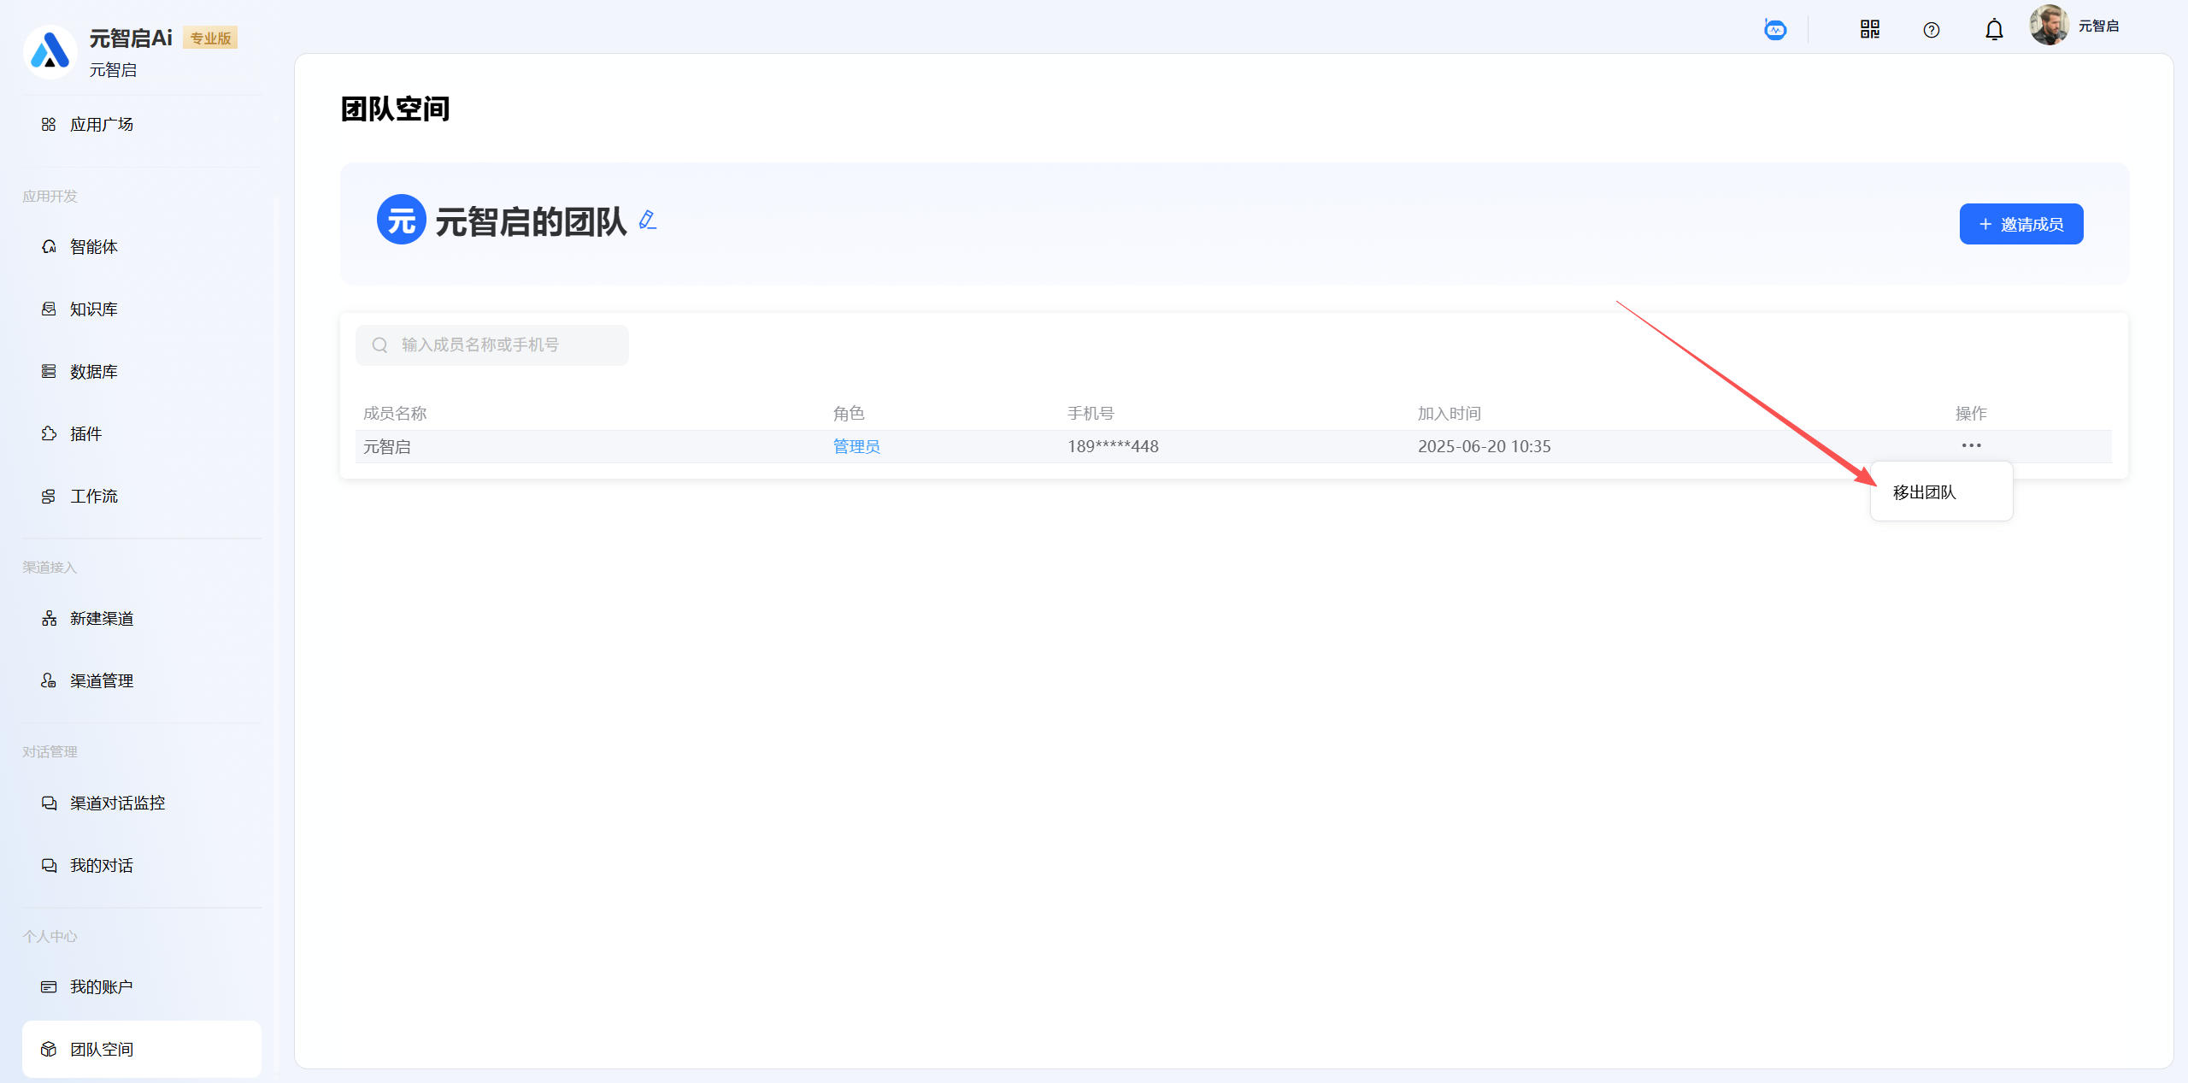Image resolution: width=2188 pixels, height=1083 pixels.
Task: Click the user avatar photo
Action: point(2049,26)
